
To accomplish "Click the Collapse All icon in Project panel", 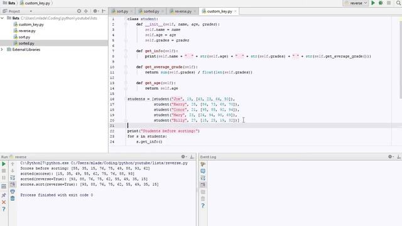I will [86, 11].
